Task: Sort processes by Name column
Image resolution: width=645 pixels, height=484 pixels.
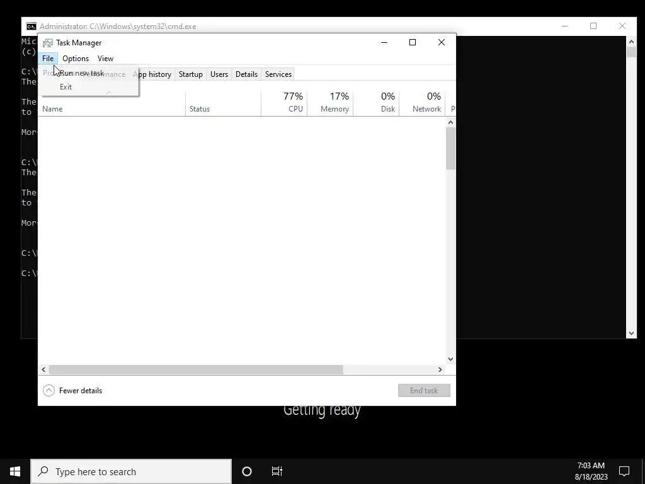Action: coord(111,103)
